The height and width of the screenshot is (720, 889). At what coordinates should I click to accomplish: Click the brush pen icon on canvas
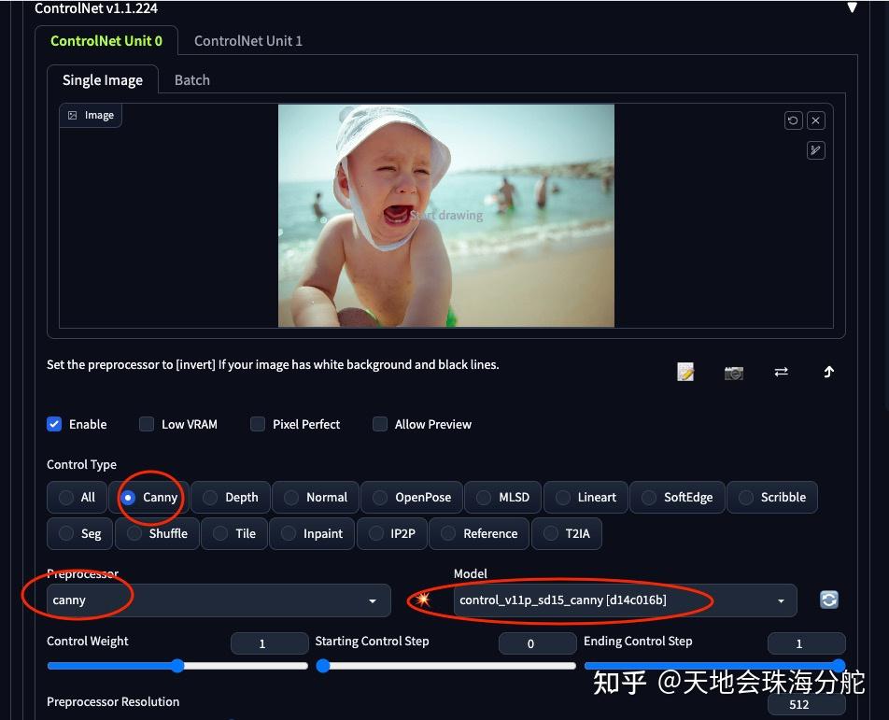pyautogui.click(x=815, y=150)
